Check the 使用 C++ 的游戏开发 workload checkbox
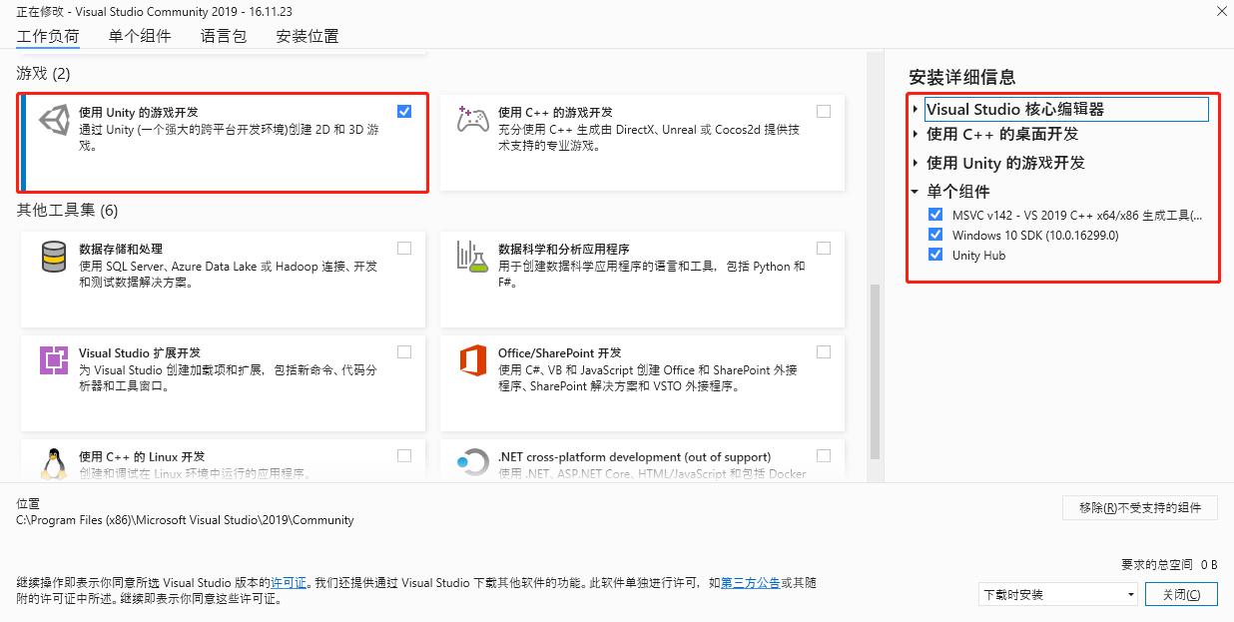The width and height of the screenshot is (1234, 622). click(824, 111)
